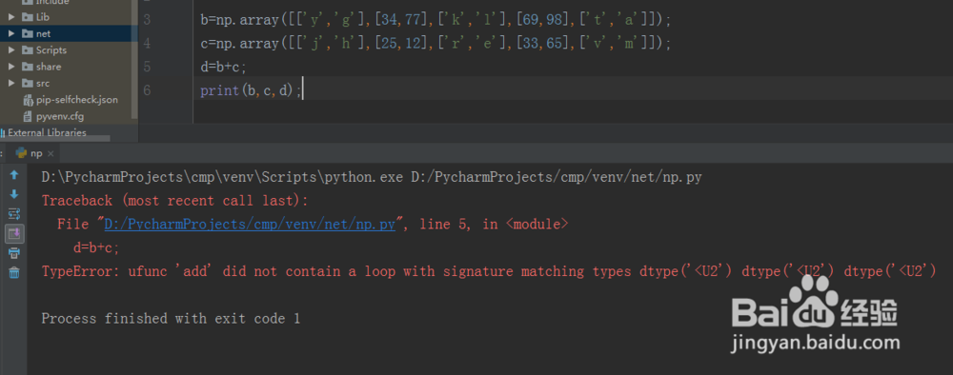Place cursor in the c=np.array code line
The height and width of the screenshot is (375, 953).
click(436, 44)
